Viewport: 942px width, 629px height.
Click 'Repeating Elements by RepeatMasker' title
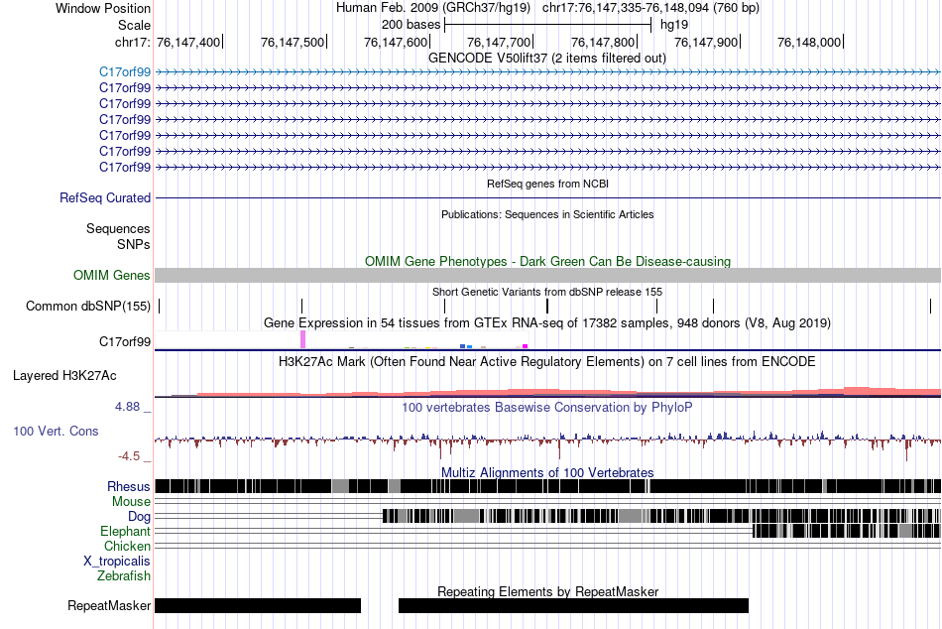(548, 591)
